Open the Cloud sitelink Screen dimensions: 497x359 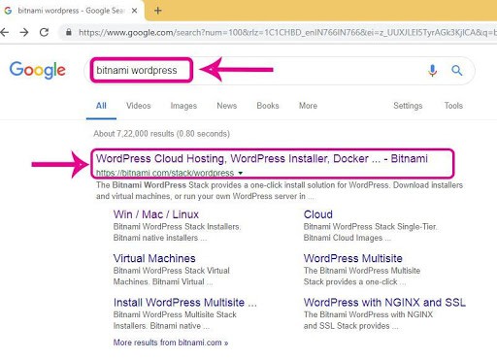point(318,214)
